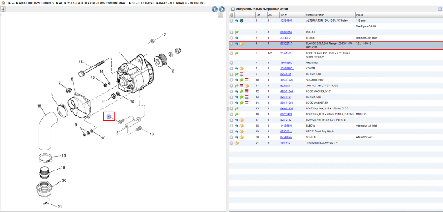Toggle the round select button for the GROMMET row
Viewport: 443px width, 212px height.
tap(231, 63)
